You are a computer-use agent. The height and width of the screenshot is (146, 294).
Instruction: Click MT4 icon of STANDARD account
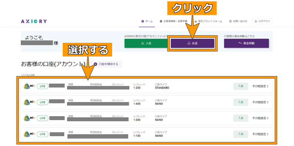pos(29,86)
